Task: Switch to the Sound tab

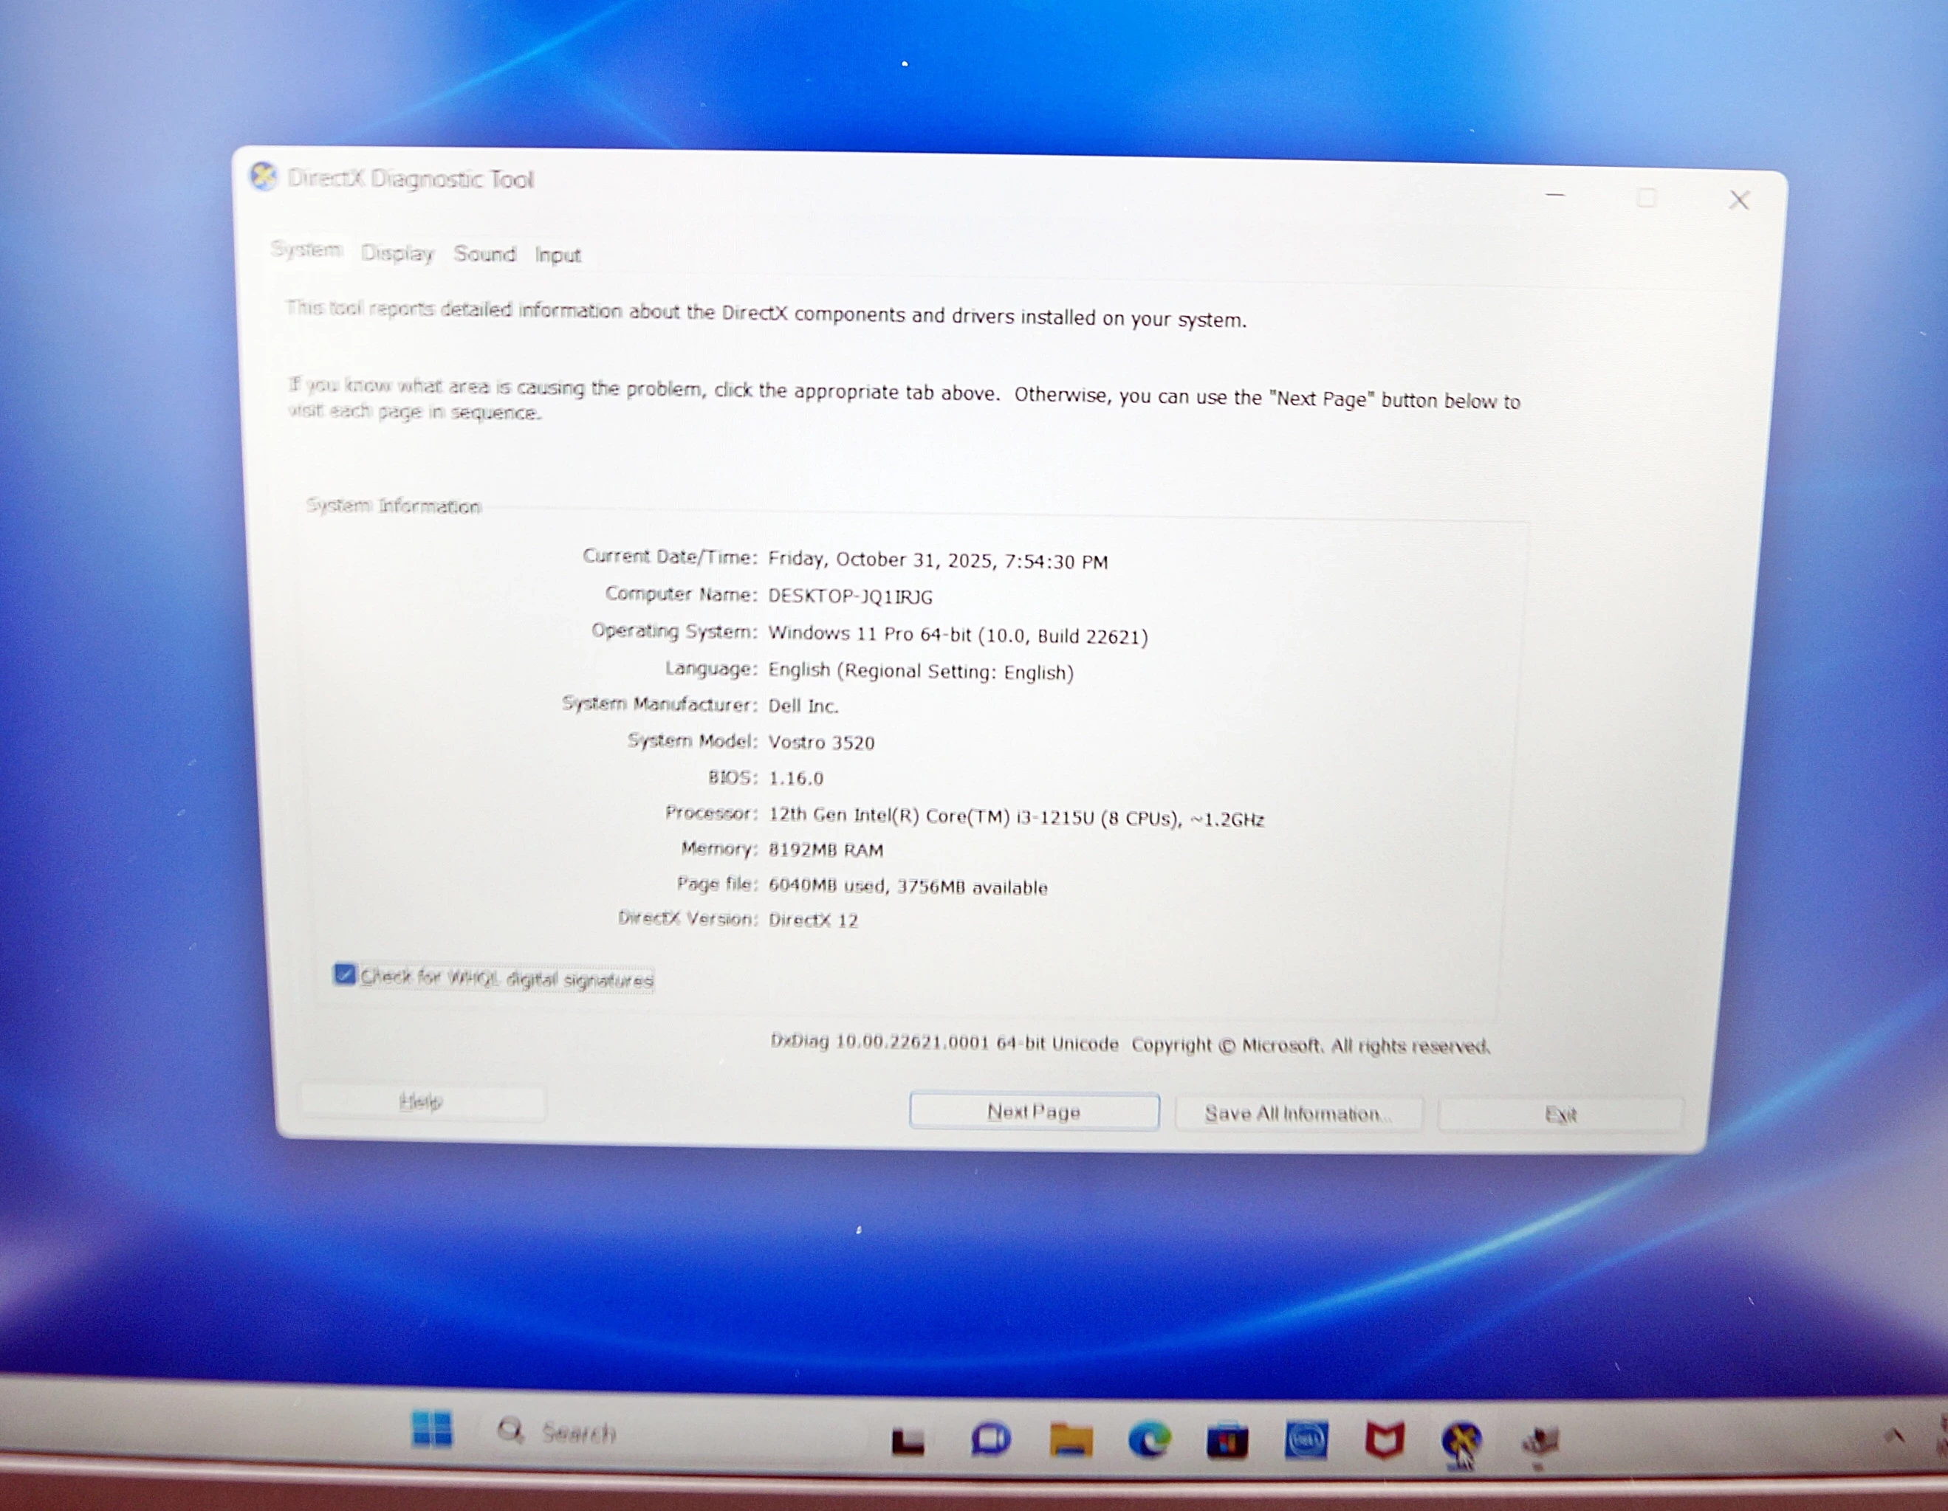Action: point(484,254)
